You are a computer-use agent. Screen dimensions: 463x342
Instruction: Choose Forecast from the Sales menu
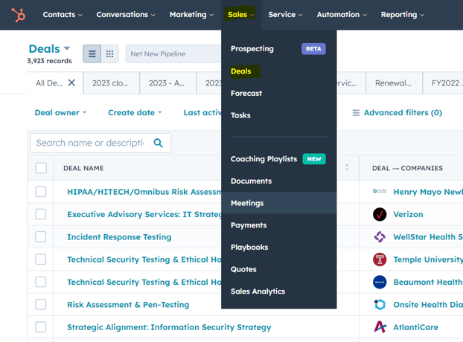246,93
